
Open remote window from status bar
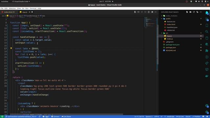[x=2, y=117]
